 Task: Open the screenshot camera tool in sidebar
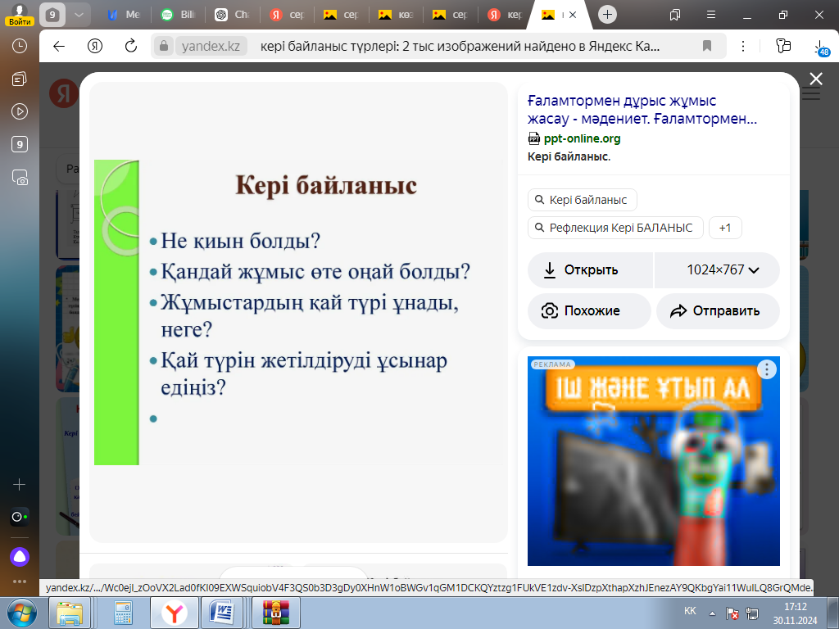[20, 177]
